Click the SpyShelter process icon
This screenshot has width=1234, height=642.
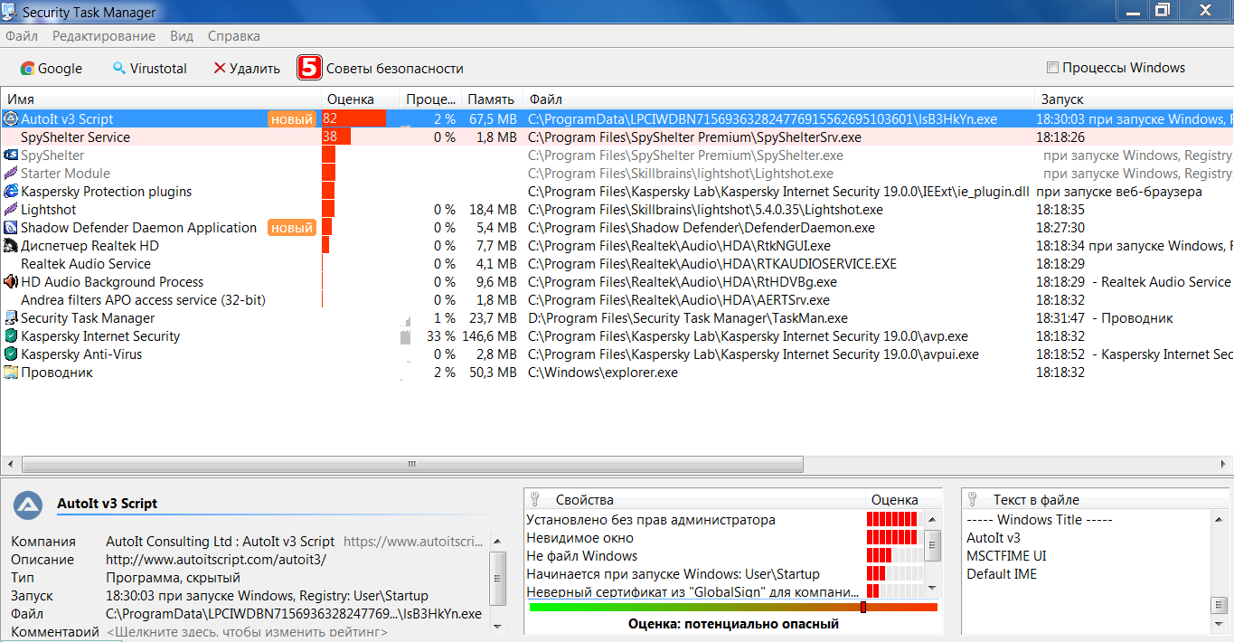(x=11, y=156)
